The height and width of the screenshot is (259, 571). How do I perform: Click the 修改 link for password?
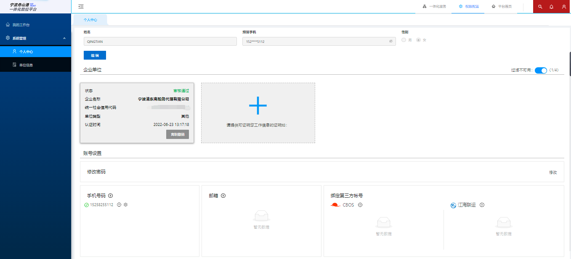pyautogui.click(x=553, y=172)
